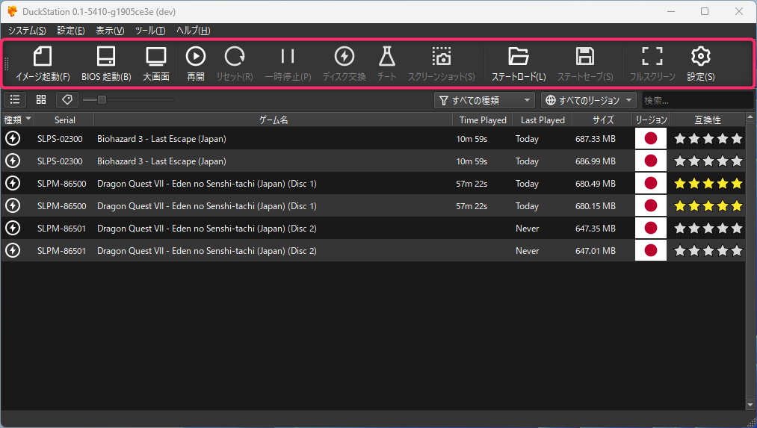This screenshot has width=757, height=428.
Task: Open the ヘルプ menu
Action: tap(193, 31)
